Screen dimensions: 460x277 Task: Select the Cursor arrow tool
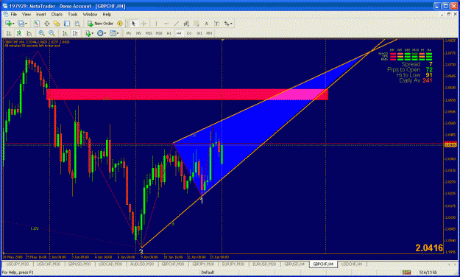click(x=133, y=24)
